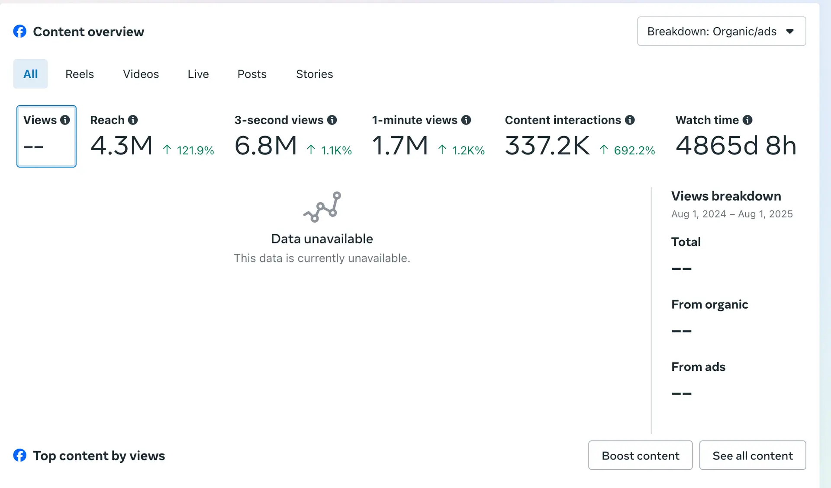The width and height of the screenshot is (831, 488).
Task: Click the From organic label
Action: [710, 305]
